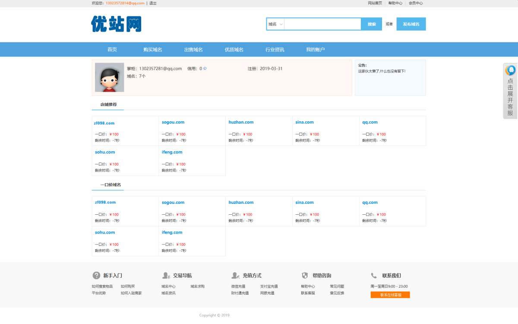Viewport: 518px width, 324px height.
Task: Click the logged-in email link at top
Action: coord(125,3)
